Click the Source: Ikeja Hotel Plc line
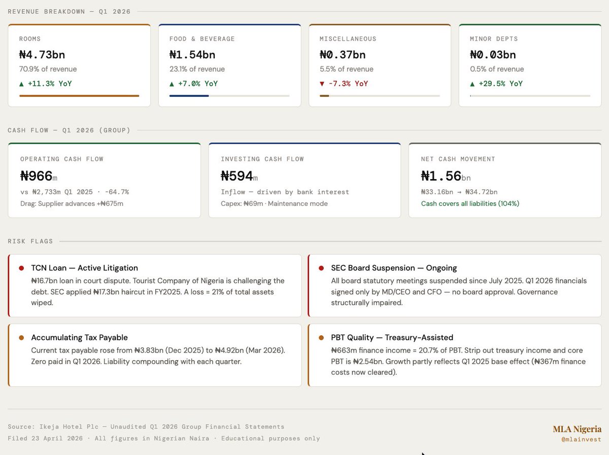The height and width of the screenshot is (455, 609). coord(146,427)
